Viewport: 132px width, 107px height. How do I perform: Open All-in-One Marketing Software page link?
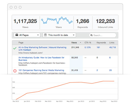pos(42,49)
